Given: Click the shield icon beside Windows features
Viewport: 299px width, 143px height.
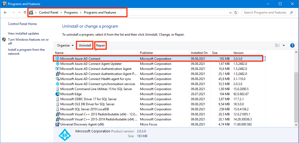Looking at the screenshot, I should point(4,40).
